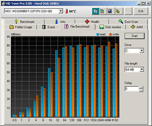This screenshot has width=152, height=126.
Task: Switch to the AAM tab
Action: point(137,27)
